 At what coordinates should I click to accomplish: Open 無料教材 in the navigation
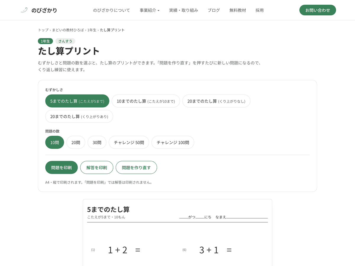[x=238, y=10]
